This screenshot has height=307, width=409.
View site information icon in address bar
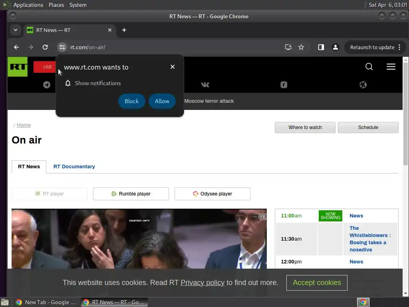point(62,47)
